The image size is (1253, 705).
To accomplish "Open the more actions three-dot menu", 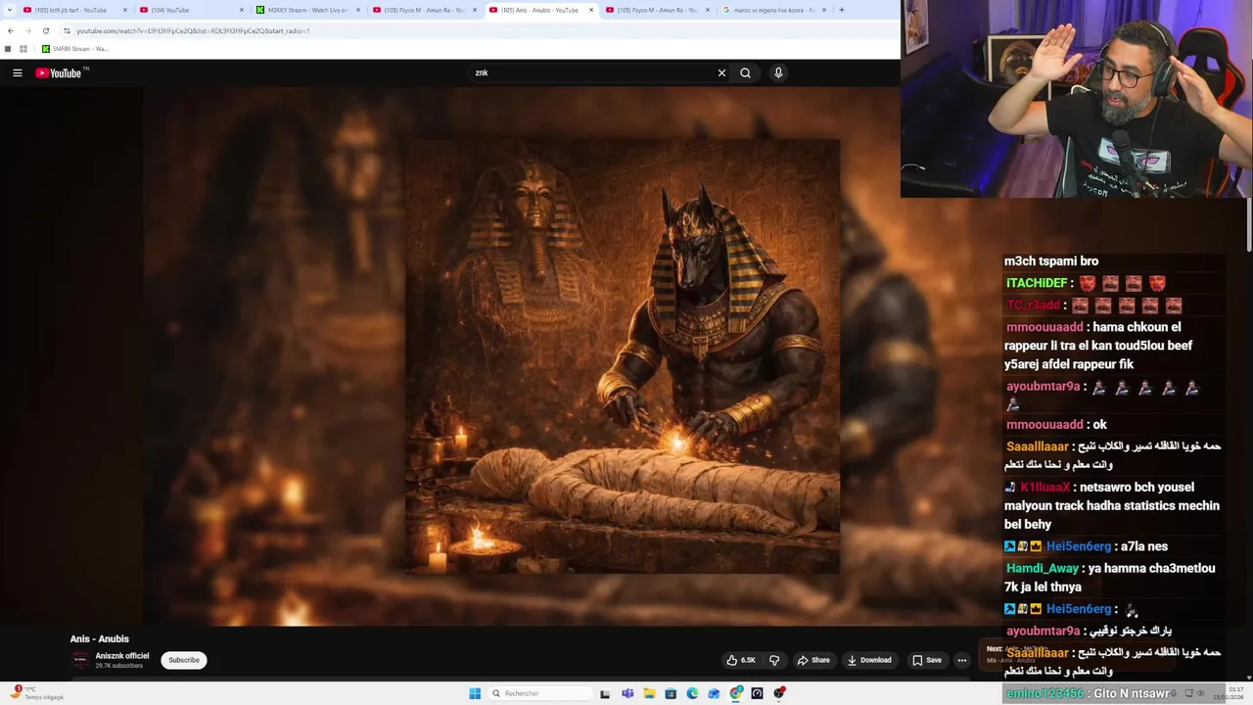I will click(x=961, y=660).
